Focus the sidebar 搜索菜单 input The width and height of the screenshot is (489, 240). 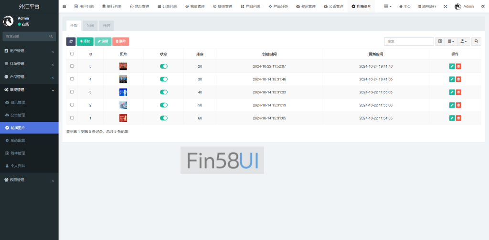pos(26,36)
